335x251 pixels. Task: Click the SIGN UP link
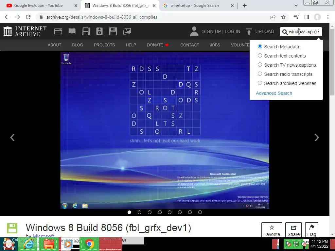click(x=212, y=31)
